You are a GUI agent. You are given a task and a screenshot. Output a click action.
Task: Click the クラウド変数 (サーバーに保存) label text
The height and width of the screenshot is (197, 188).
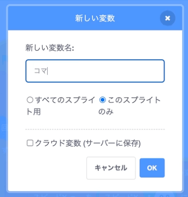pyautogui.click(x=88, y=143)
